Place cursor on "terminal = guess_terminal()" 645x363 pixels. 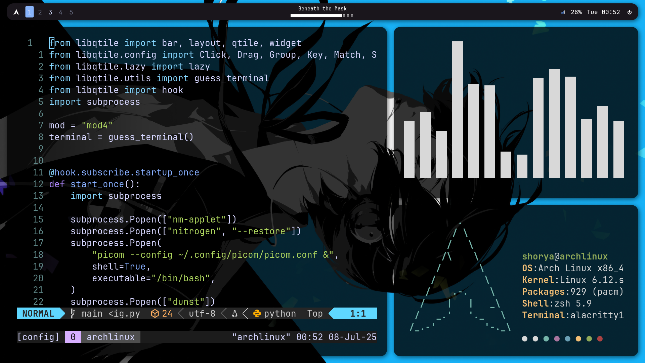tap(121, 137)
